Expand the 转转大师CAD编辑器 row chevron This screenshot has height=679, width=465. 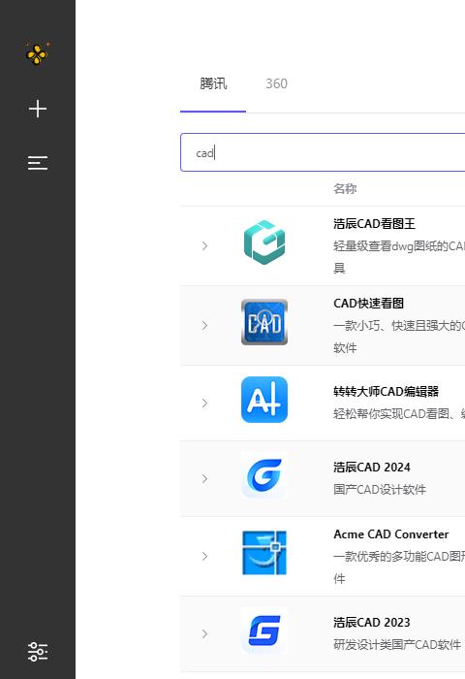click(x=204, y=404)
